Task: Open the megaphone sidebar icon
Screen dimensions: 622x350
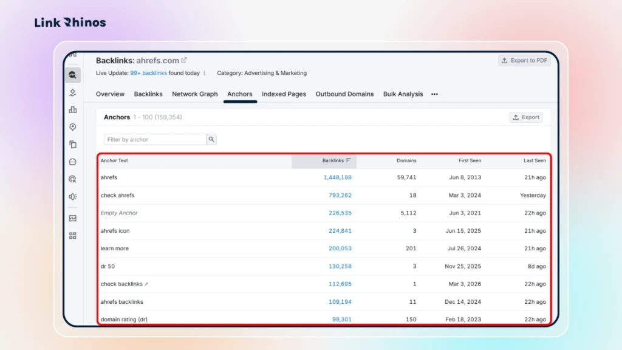Action: click(73, 196)
